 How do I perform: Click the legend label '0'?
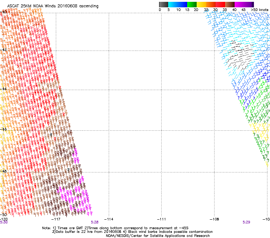(160, 10)
